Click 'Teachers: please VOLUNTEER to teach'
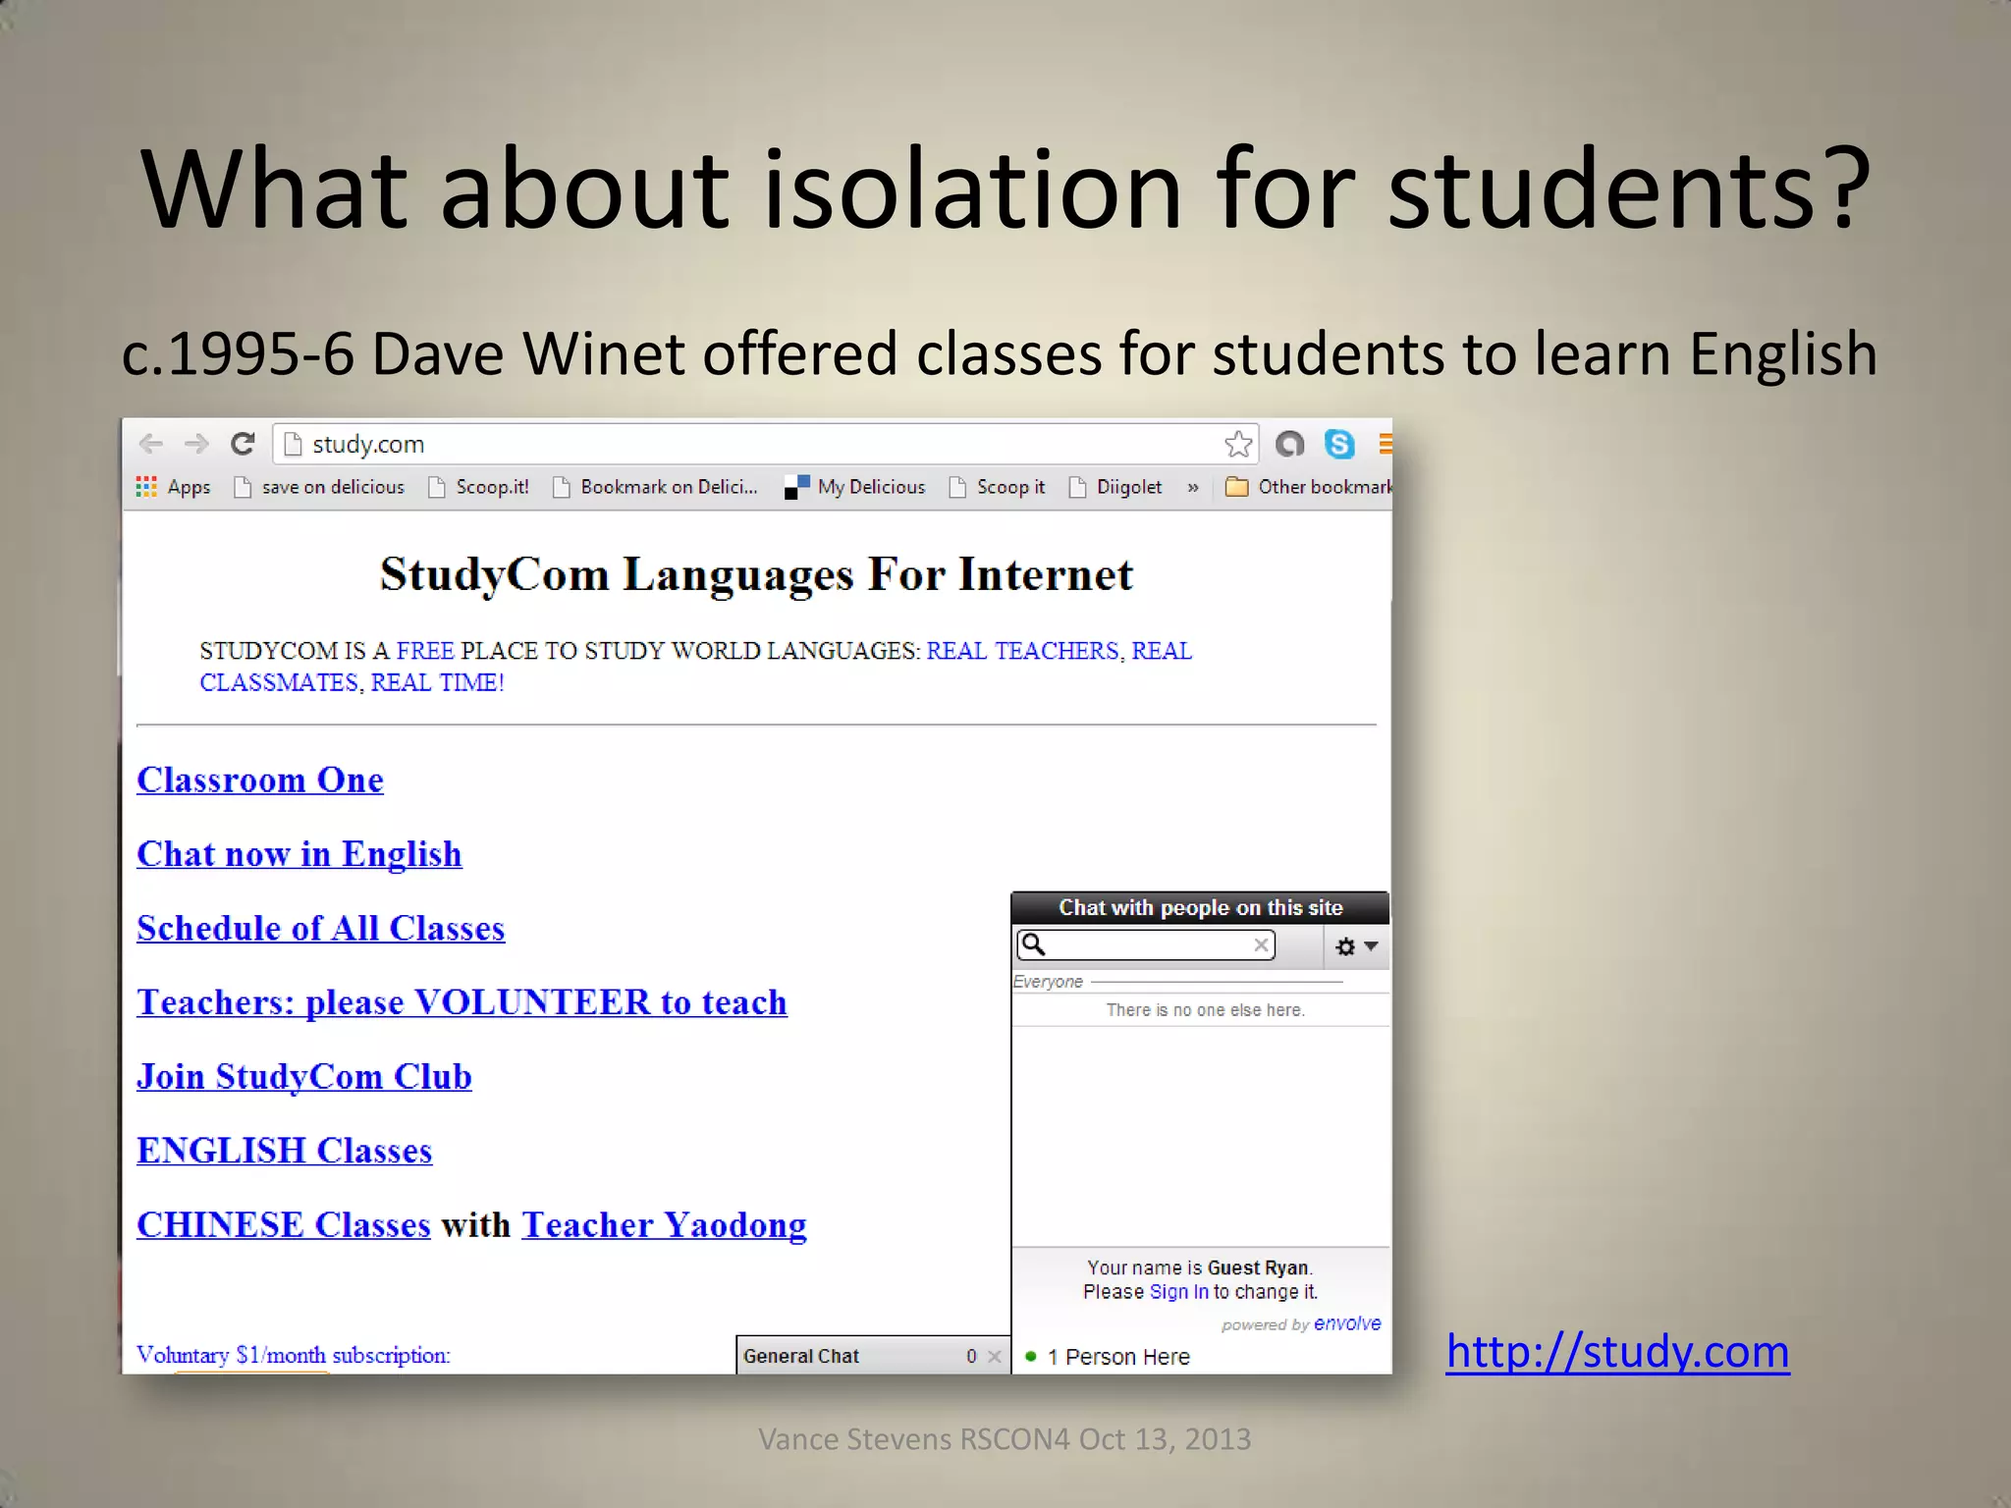Screen dimensions: 2011x1508 point(462,1002)
